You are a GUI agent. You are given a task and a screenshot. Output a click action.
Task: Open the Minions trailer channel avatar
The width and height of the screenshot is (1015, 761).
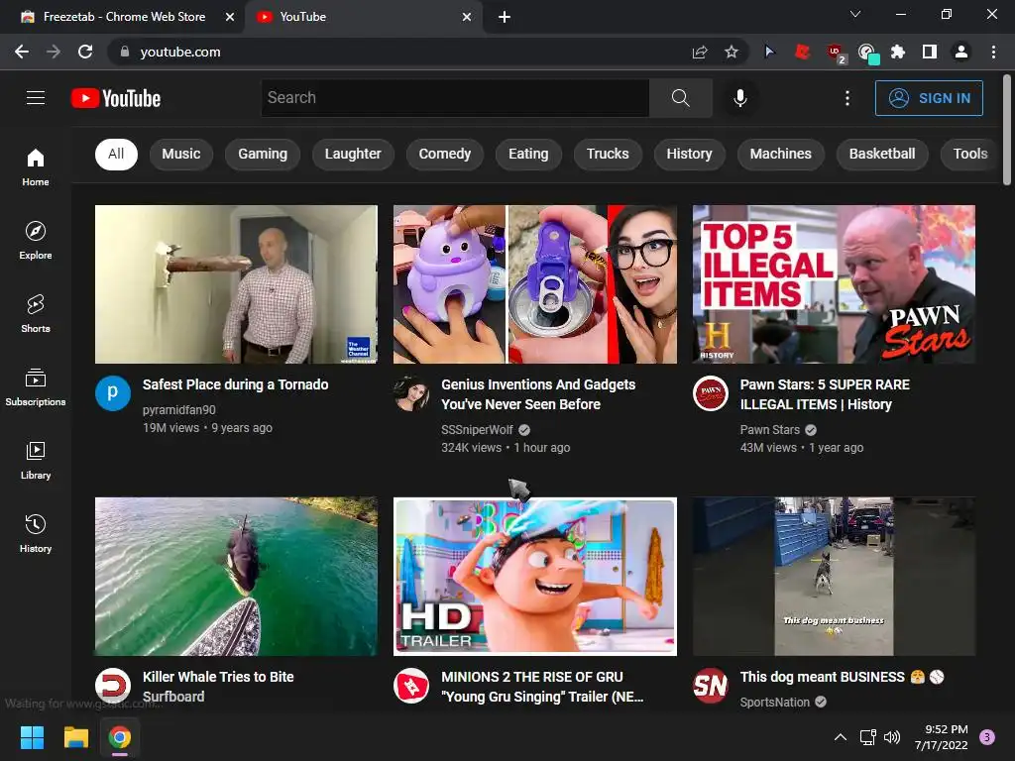pos(411,686)
